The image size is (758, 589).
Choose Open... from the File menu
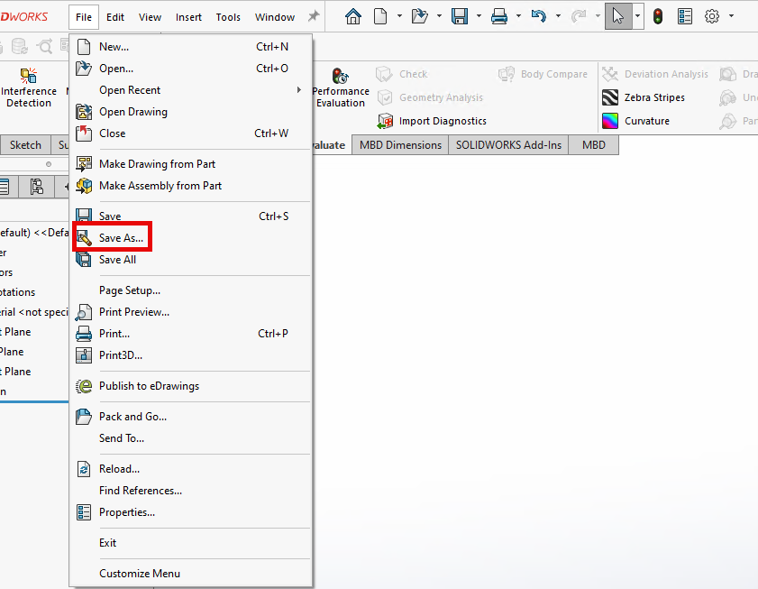coord(191,69)
